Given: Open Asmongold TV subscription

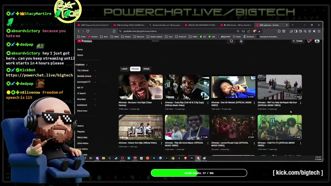Looking at the screenshot, I should (x=84, y=82).
